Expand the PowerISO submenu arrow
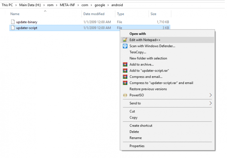Viewport: 227px width, 158px height. [x=210, y=95]
